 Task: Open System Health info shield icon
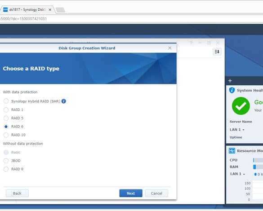point(232,90)
